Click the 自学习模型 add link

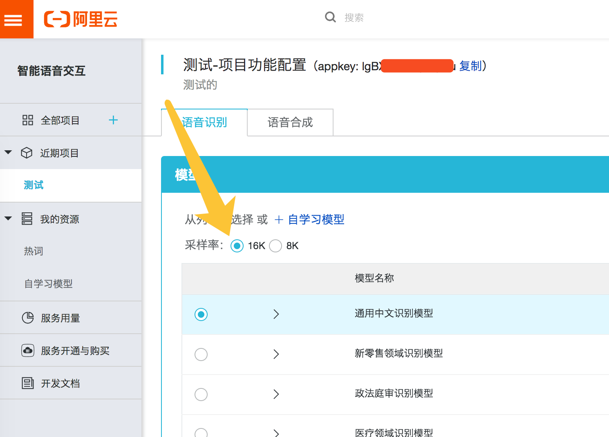point(310,220)
